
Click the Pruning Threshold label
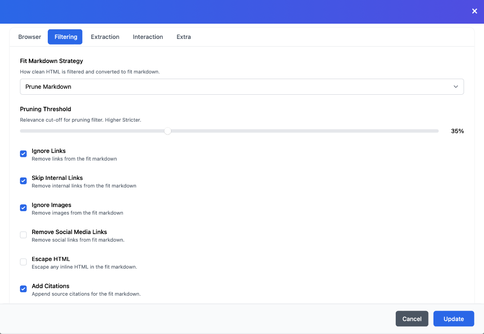(x=45, y=109)
